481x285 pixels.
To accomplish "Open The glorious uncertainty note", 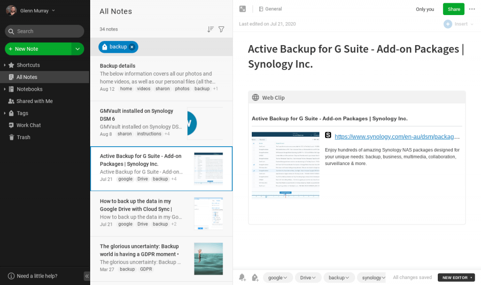I will point(162,259).
